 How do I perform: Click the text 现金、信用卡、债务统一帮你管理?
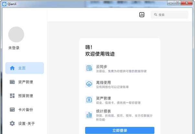(118, 103)
